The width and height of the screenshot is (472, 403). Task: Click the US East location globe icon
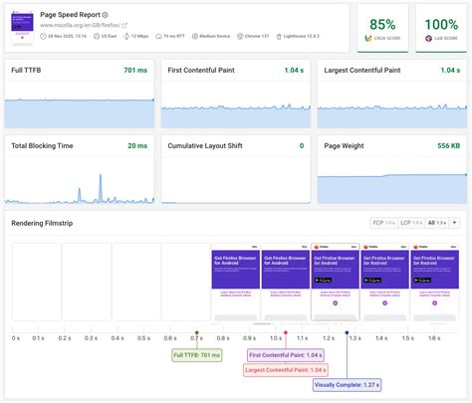coord(97,36)
